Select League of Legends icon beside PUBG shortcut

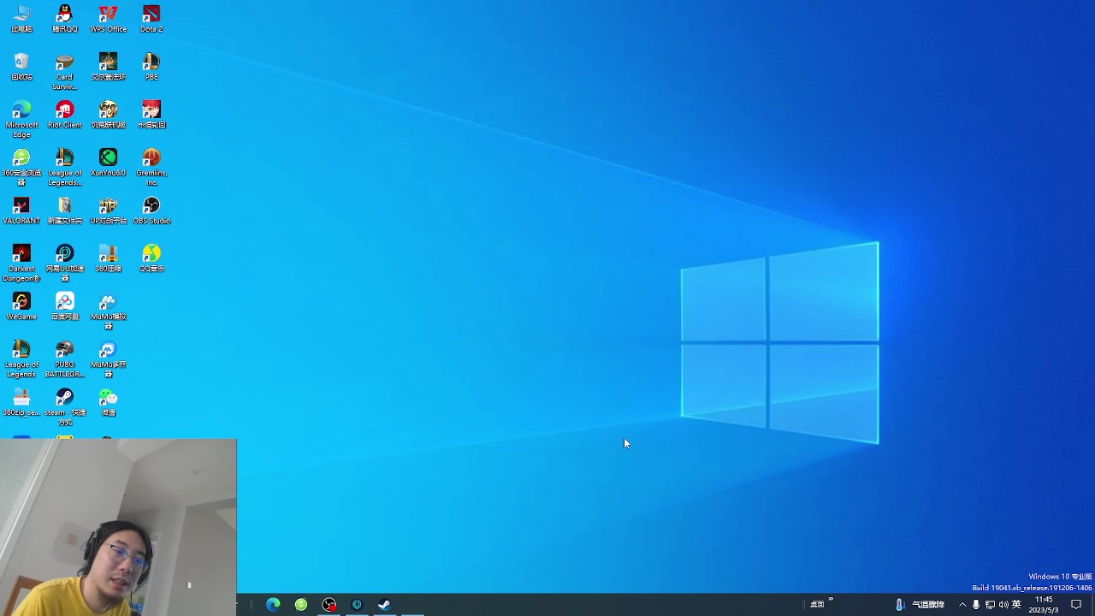coord(21,359)
